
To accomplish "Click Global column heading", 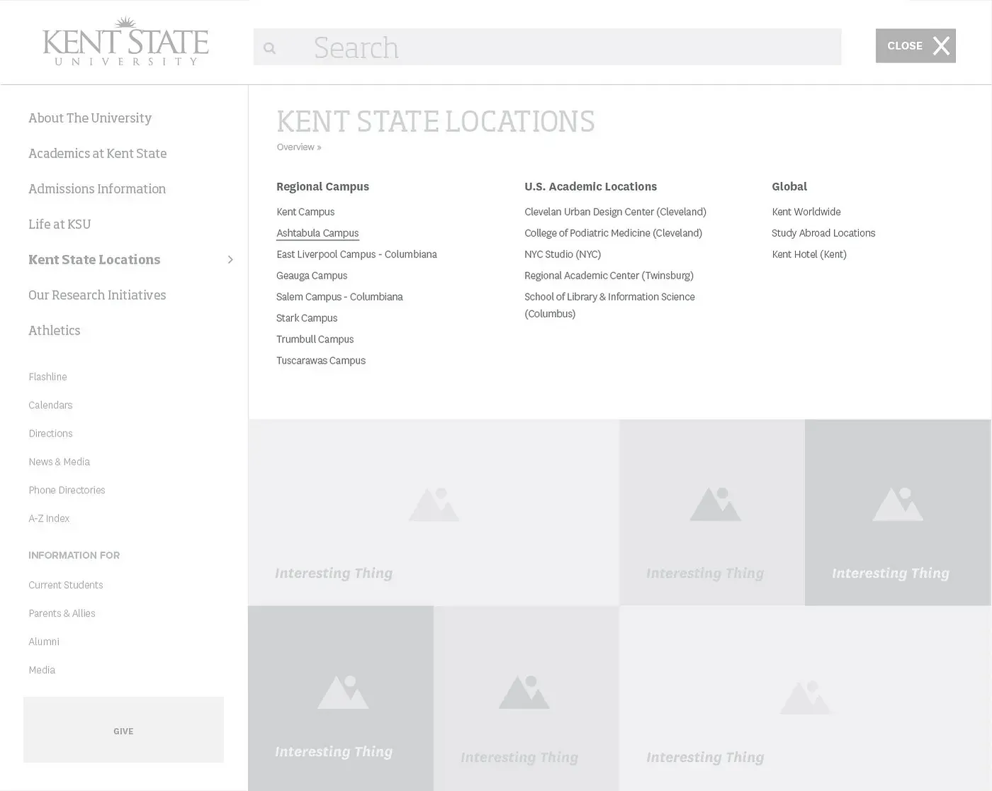I will pyautogui.click(x=789, y=186).
